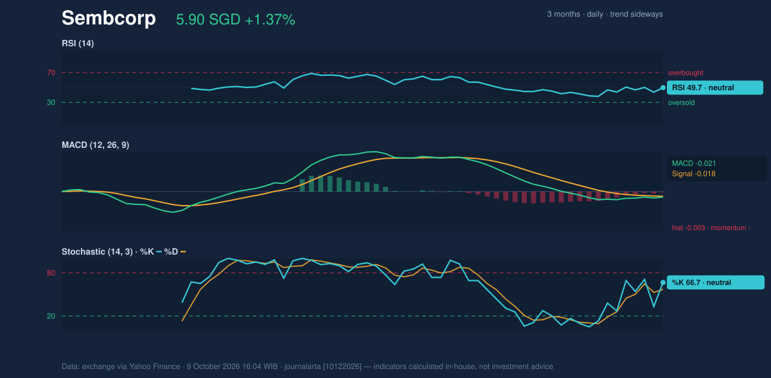771x378 pixels.
Task: Click the MACD -0.021 legend value
Action: [694, 163]
